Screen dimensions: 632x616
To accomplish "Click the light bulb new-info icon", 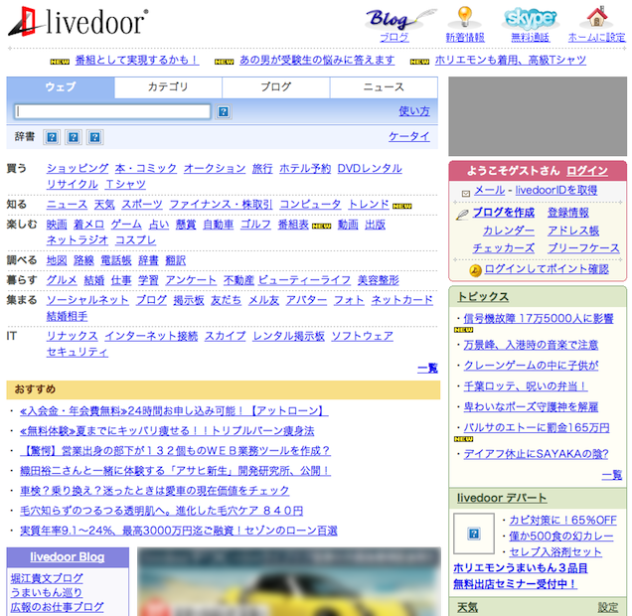I will pyautogui.click(x=465, y=18).
